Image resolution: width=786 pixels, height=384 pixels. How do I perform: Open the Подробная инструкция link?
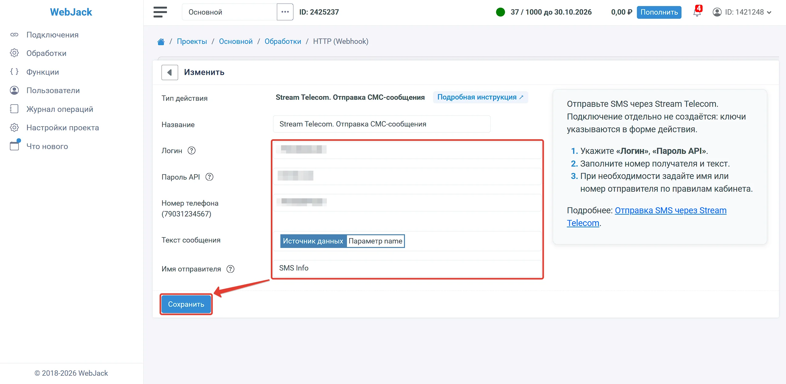(x=480, y=97)
